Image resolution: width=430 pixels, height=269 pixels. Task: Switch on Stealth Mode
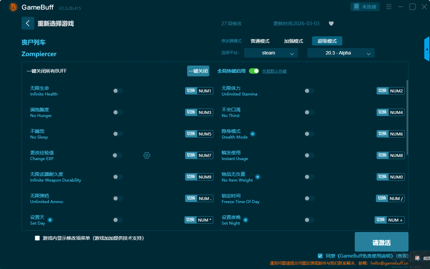coord(309,134)
